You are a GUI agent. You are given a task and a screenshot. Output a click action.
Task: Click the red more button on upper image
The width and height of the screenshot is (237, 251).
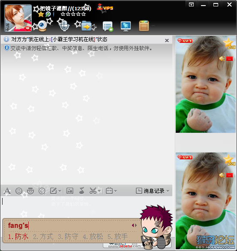tap(229, 59)
